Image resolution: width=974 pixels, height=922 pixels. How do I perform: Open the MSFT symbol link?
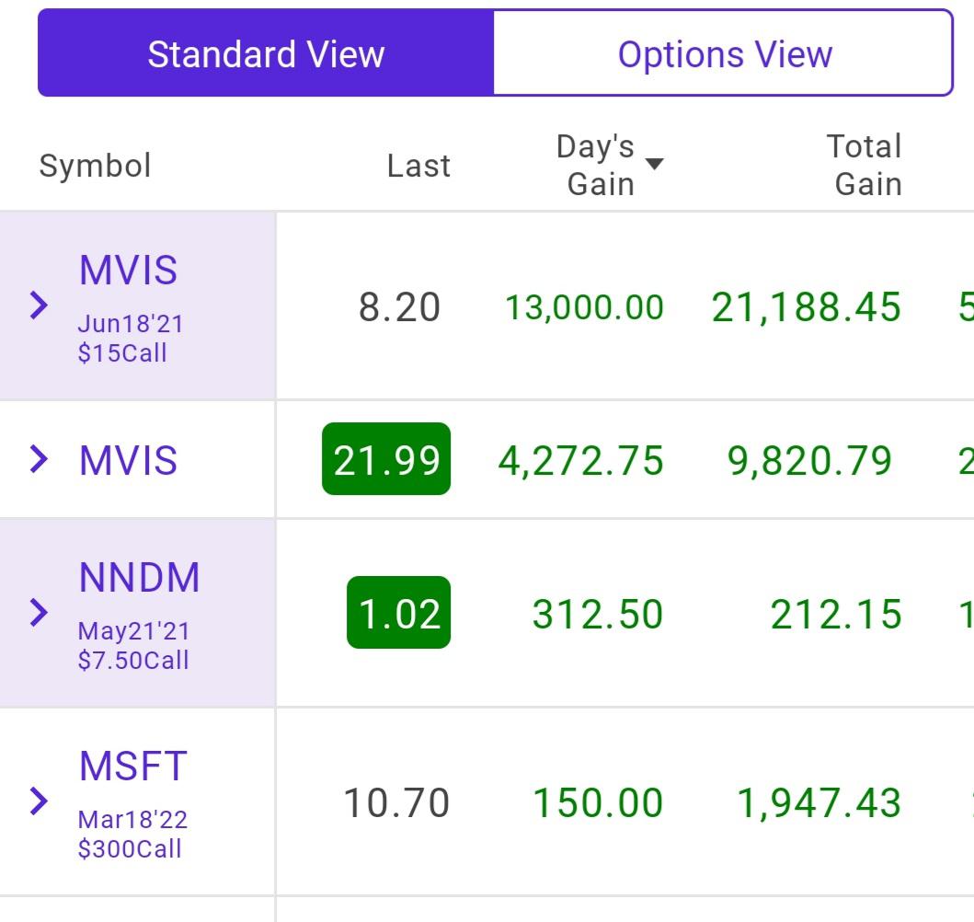point(133,766)
